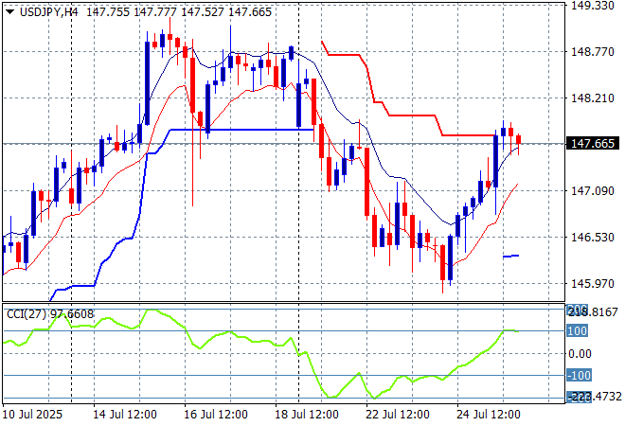
Task: Click the chart menu triangle beside USDJPY,H4
Action: point(10,12)
